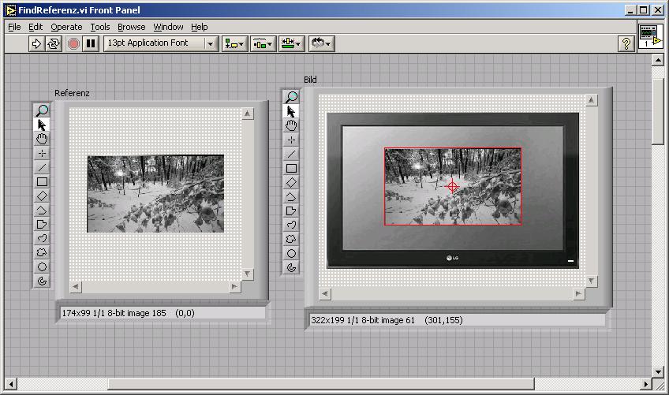Pick the Rotated Rectangle tool in Referenz palette

point(42,196)
